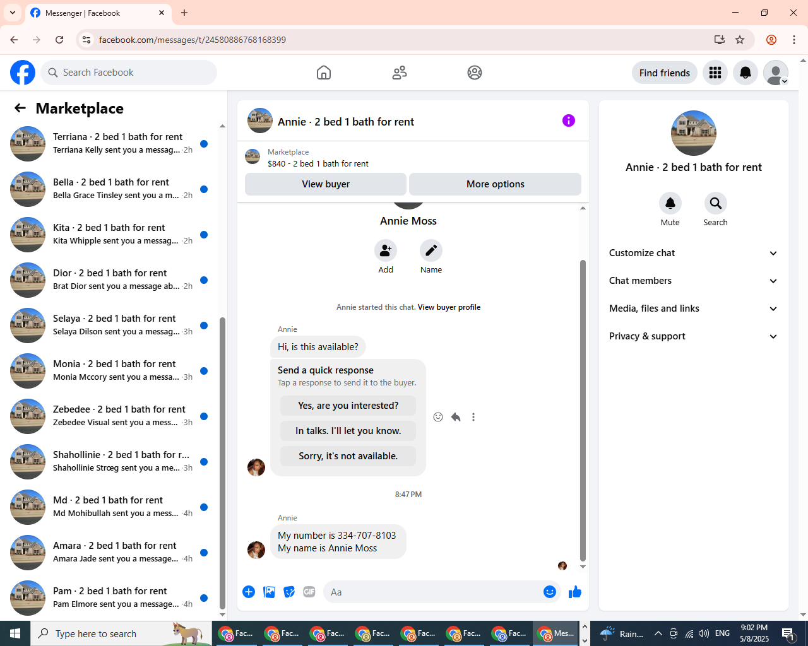Open conversation information purple icon

[569, 120]
